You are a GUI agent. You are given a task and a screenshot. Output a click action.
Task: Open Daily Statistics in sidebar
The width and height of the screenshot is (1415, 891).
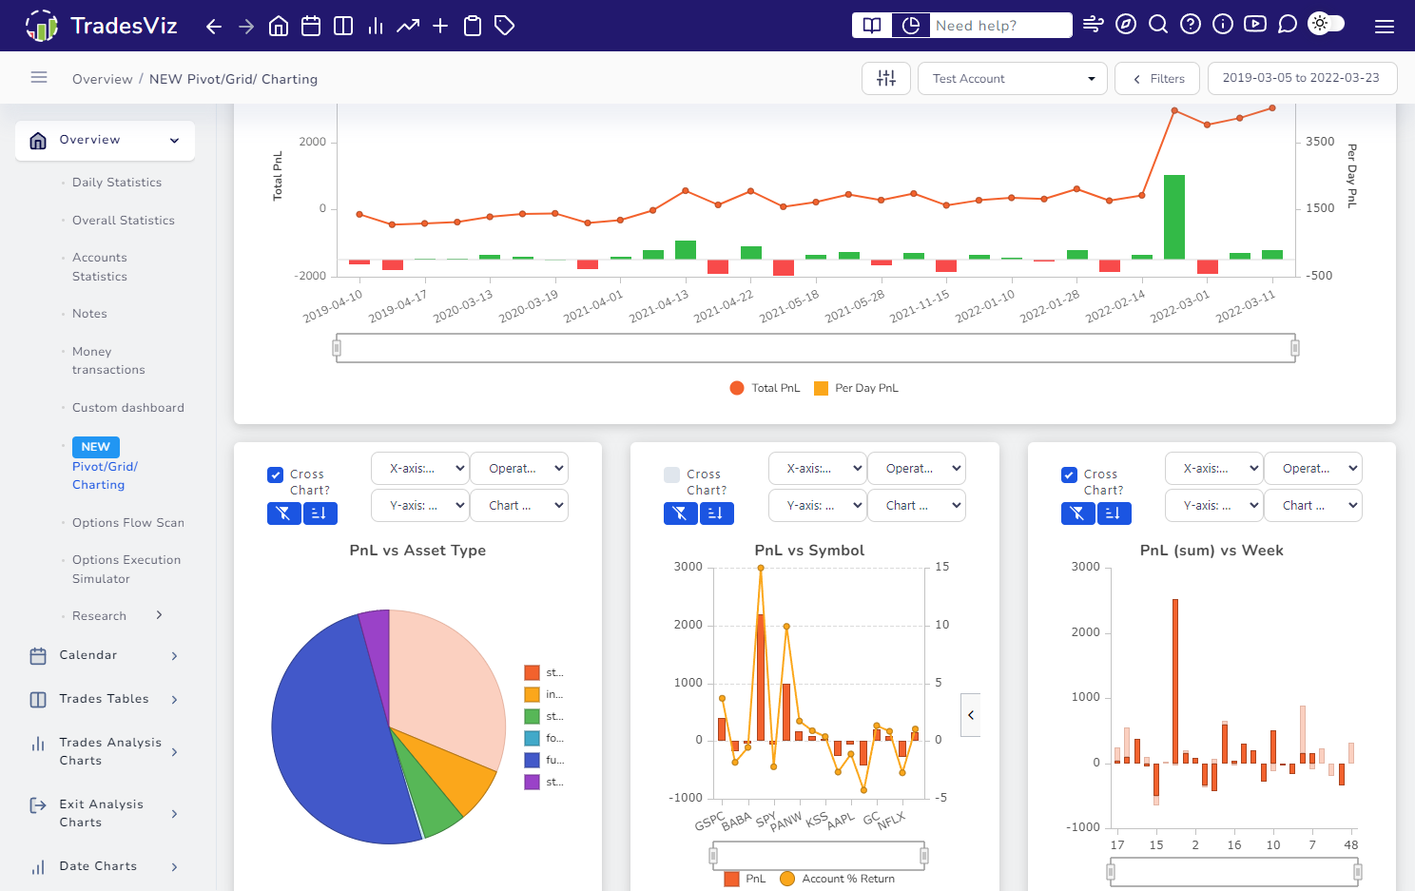pyautogui.click(x=117, y=183)
